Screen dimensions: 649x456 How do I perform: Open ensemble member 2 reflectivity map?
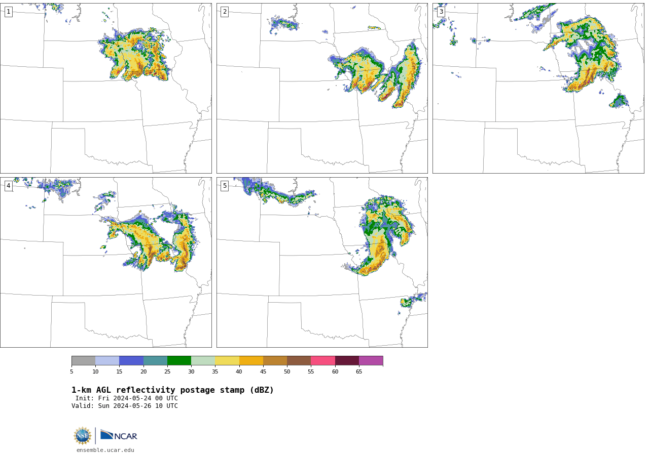(322, 88)
